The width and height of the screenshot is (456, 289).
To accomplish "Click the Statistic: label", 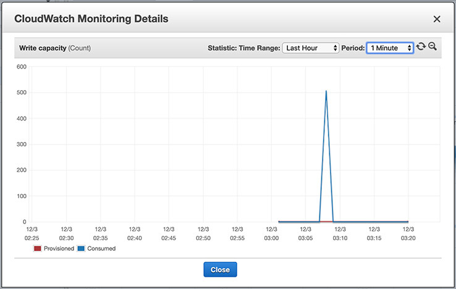I will coord(222,48).
